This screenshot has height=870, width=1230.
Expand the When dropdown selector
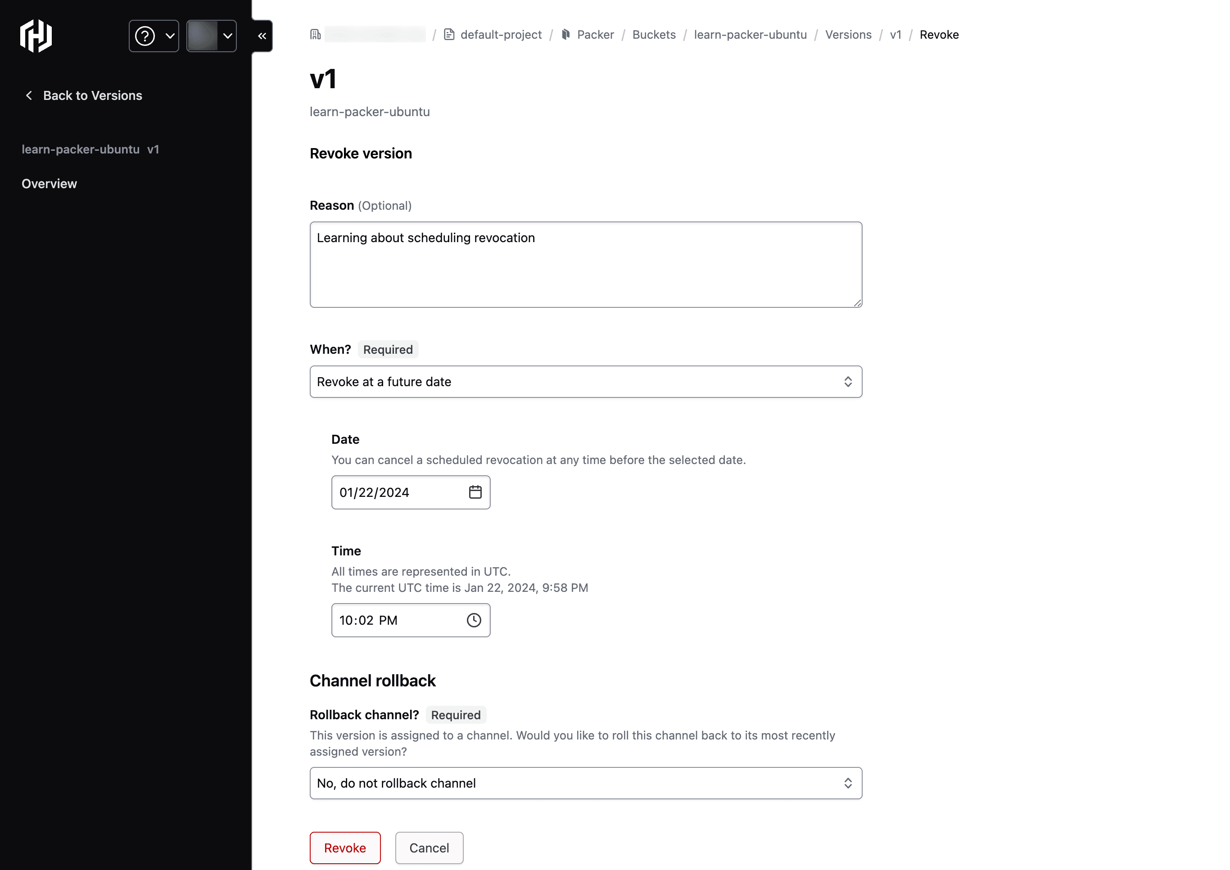pyautogui.click(x=586, y=381)
